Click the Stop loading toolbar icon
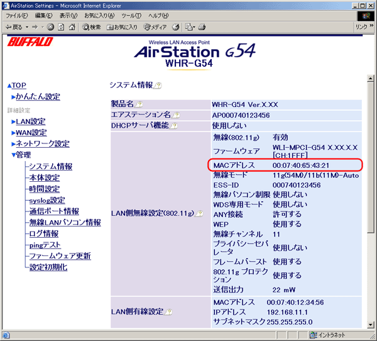The image size is (377, 341). coord(50,27)
